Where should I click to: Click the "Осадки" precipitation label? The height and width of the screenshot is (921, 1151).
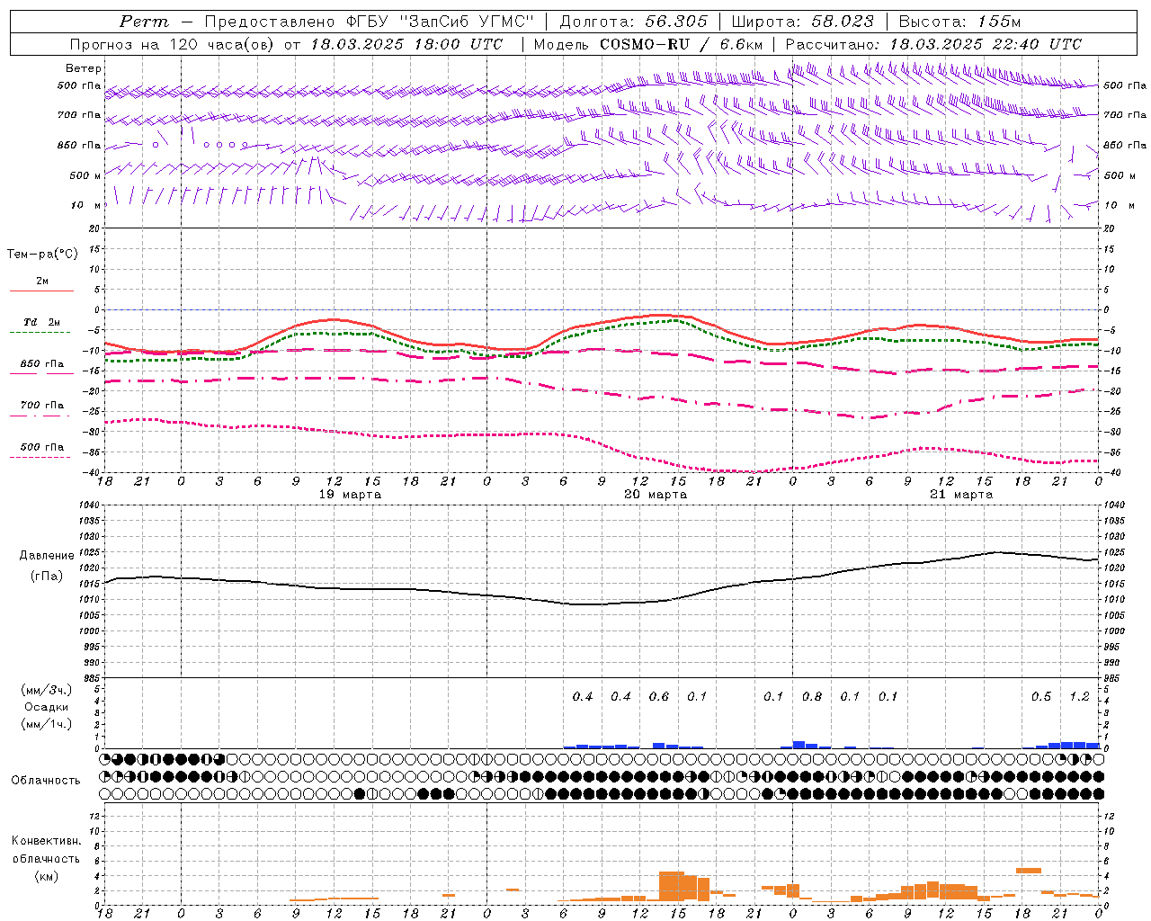click(44, 707)
